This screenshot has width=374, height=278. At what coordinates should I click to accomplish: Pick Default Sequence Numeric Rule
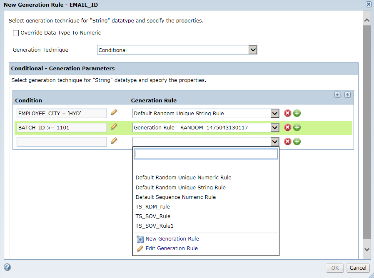(176, 197)
